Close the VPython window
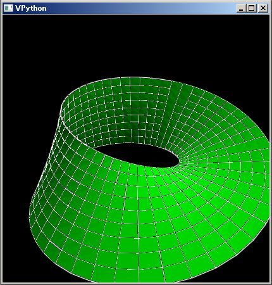The image size is (272, 285). pyautogui.click(x=263, y=8)
